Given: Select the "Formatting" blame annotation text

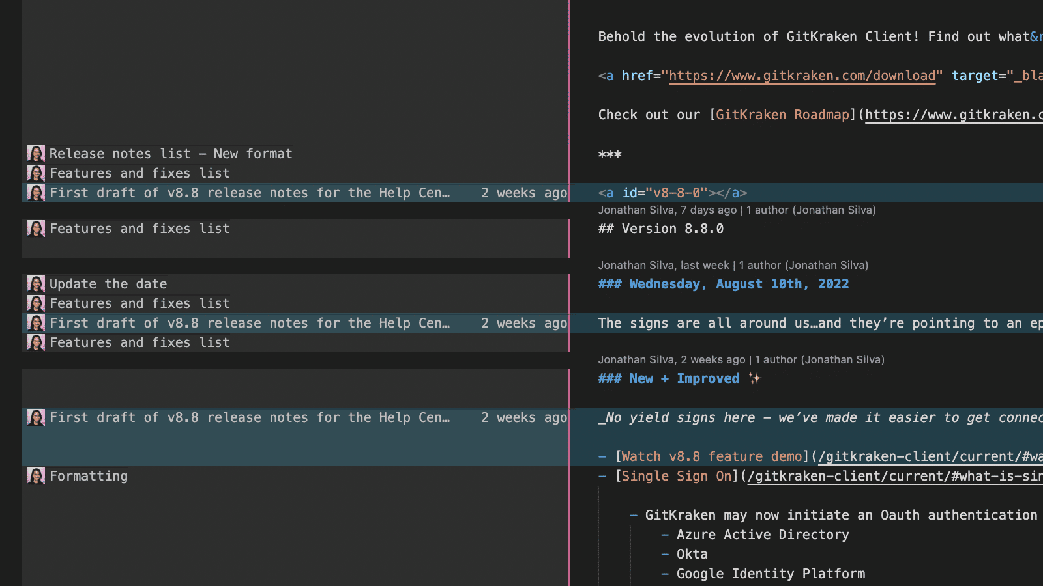Looking at the screenshot, I should tap(89, 476).
